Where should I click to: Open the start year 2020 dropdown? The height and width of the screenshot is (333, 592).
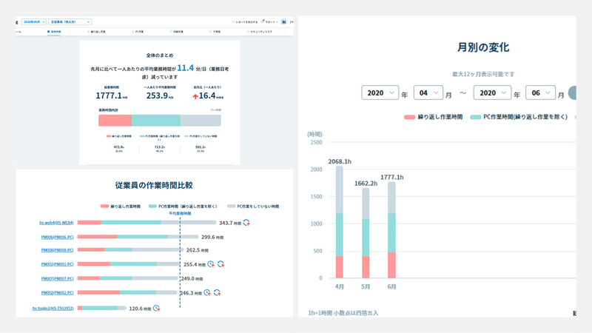tap(380, 93)
